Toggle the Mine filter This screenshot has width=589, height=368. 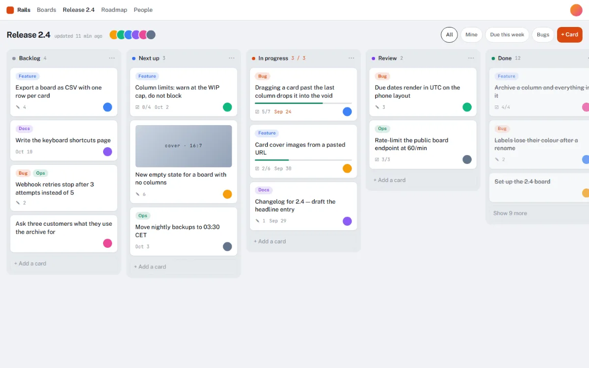pos(471,35)
